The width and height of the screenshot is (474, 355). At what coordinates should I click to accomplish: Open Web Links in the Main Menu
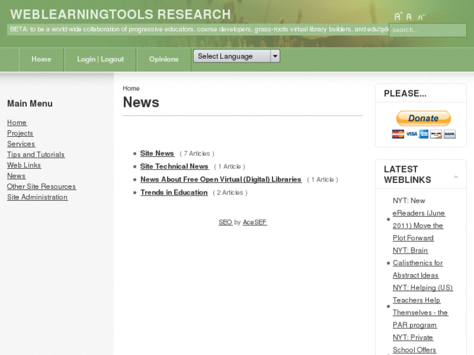(24, 165)
